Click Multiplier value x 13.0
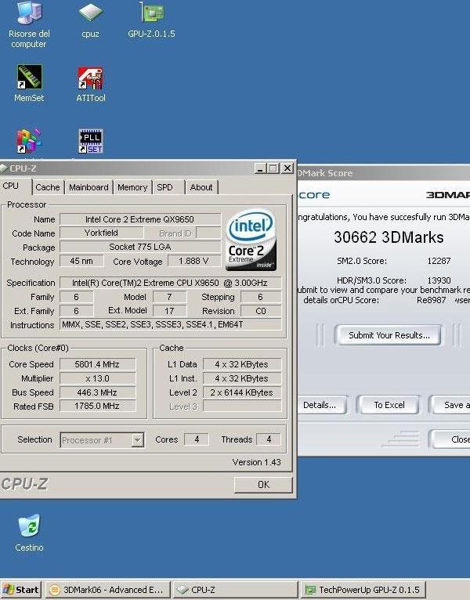Screen dimensions: 470x600 click(97, 378)
